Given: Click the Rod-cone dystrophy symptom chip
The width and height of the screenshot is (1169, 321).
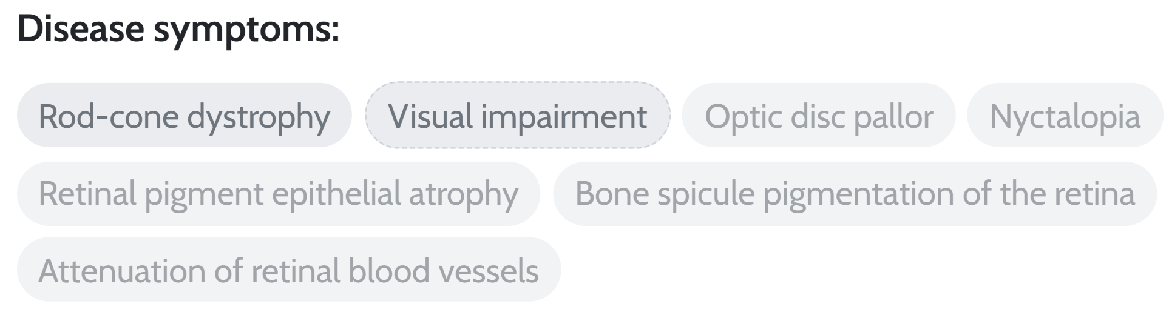Looking at the screenshot, I should pyautogui.click(x=185, y=116).
